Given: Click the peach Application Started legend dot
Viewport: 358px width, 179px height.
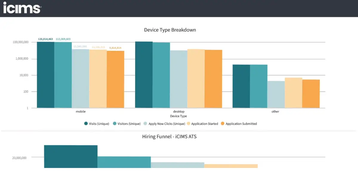Looking at the screenshot, I should point(189,124).
